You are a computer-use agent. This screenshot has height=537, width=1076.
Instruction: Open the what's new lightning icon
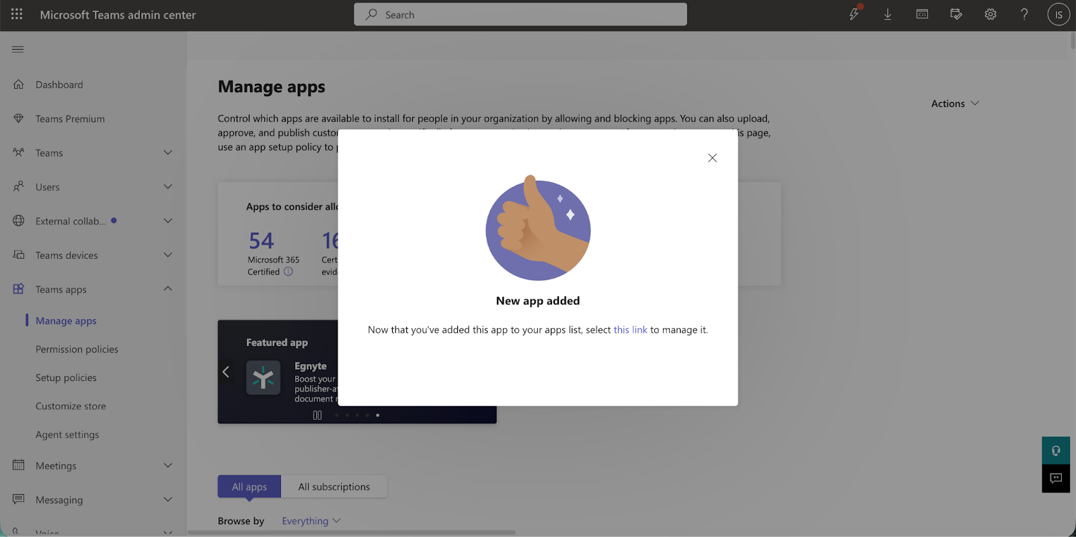pyautogui.click(x=854, y=14)
